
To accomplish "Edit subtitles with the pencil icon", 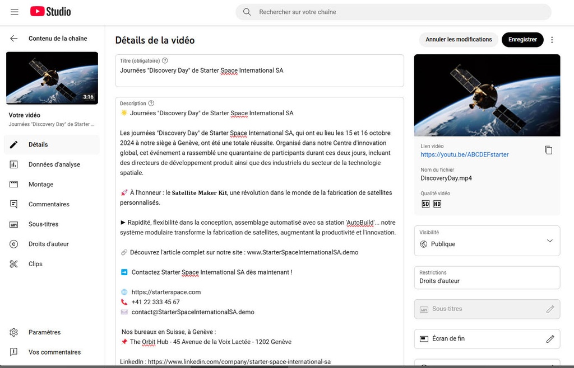I will (x=550, y=309).
